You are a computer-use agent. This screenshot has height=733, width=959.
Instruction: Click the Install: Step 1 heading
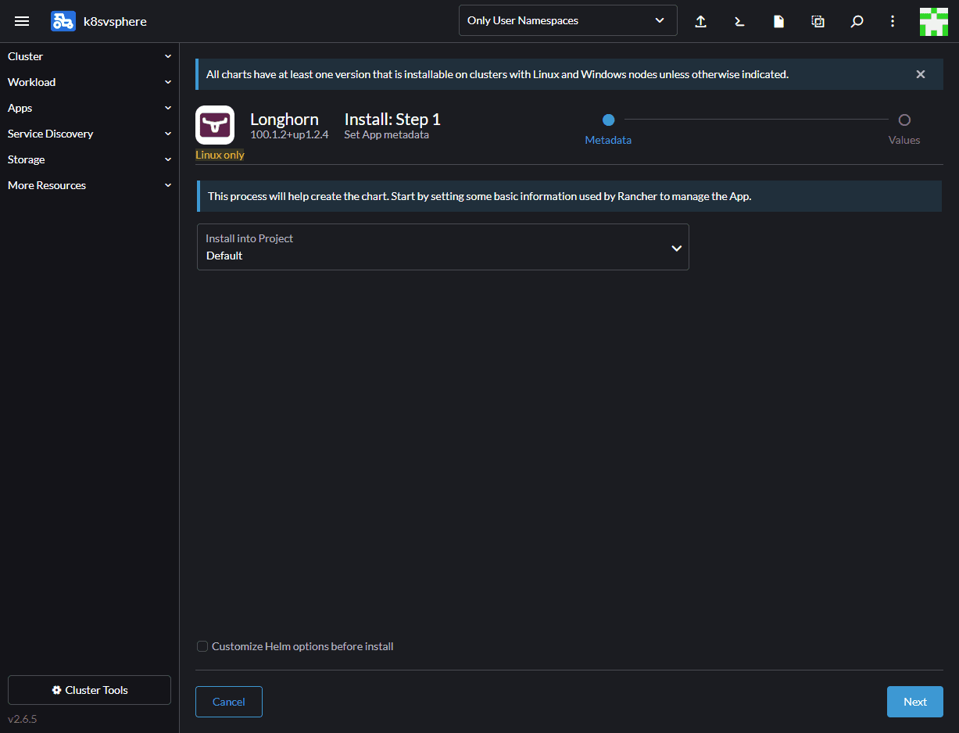tap(392, 120)
